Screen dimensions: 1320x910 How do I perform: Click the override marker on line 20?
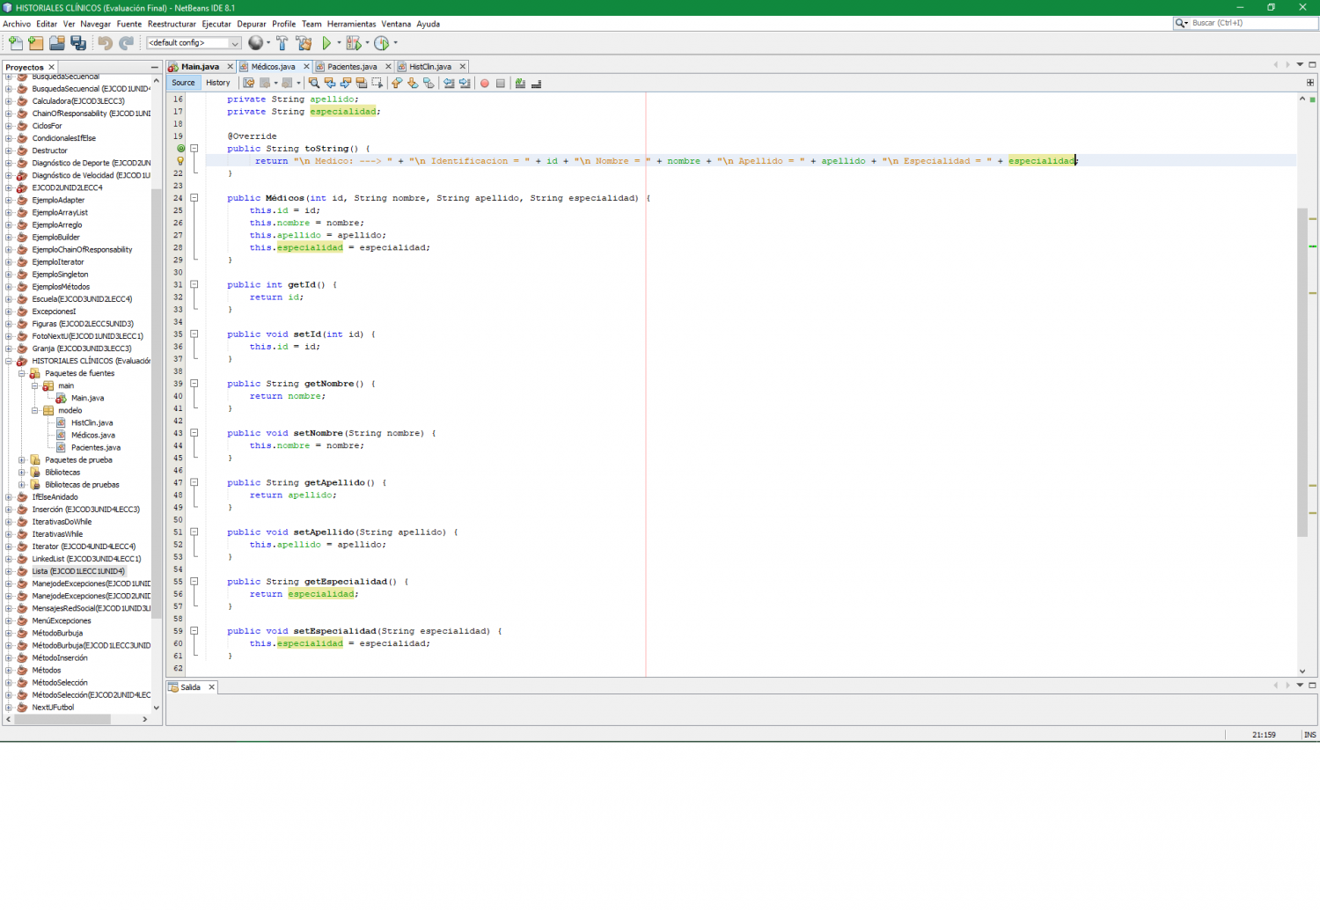pos(180,149)
